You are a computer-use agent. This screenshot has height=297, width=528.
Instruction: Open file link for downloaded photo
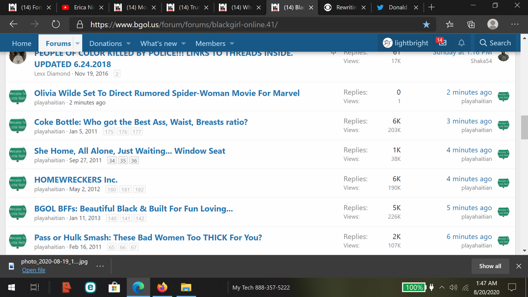click(x=34, y=270)
